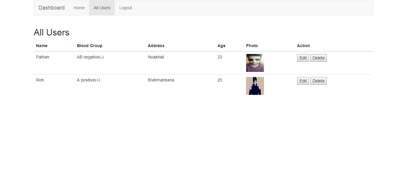Click the Logout navigation item

pos(125,8)
